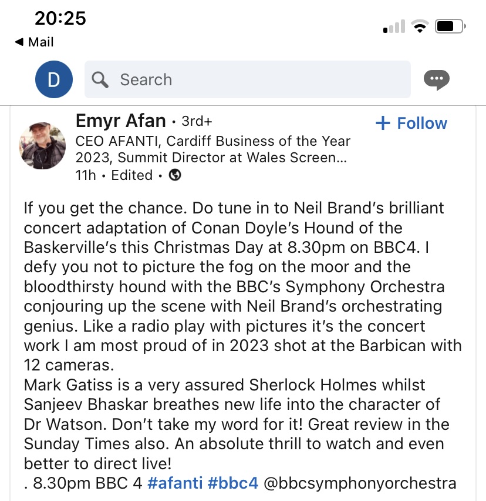Tap the 20:25 status bar clock
Image resolution: width=486 pixels, height=501 pixels.
pos(60,18)
